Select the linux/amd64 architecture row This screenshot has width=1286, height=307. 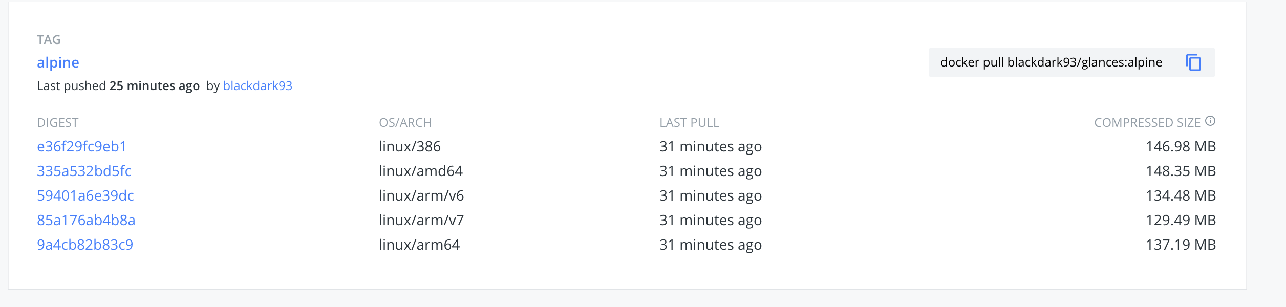click(421, 171)
